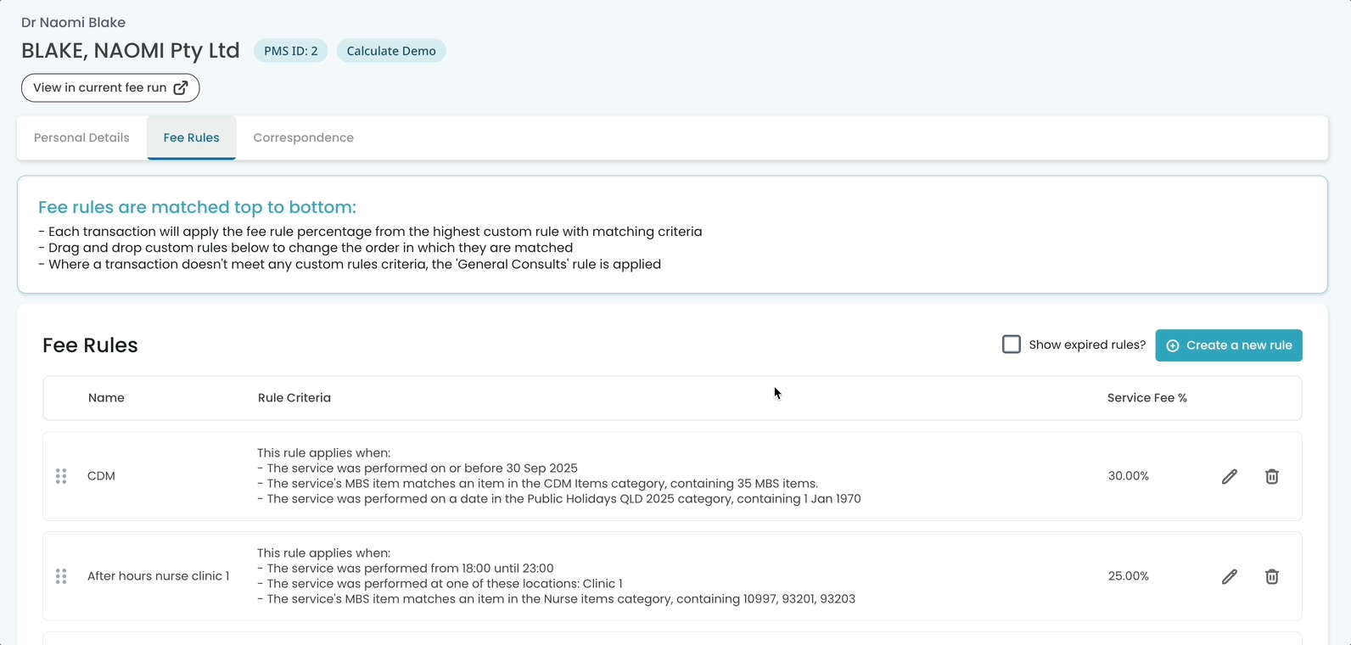Enable the Show expired rules checkbox
Viewport: 1351px width, 645px height.
[1011, 345]
